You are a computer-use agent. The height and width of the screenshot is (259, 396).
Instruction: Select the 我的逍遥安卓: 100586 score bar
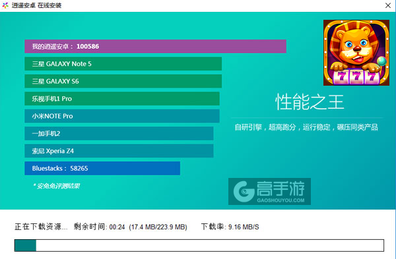155,46
